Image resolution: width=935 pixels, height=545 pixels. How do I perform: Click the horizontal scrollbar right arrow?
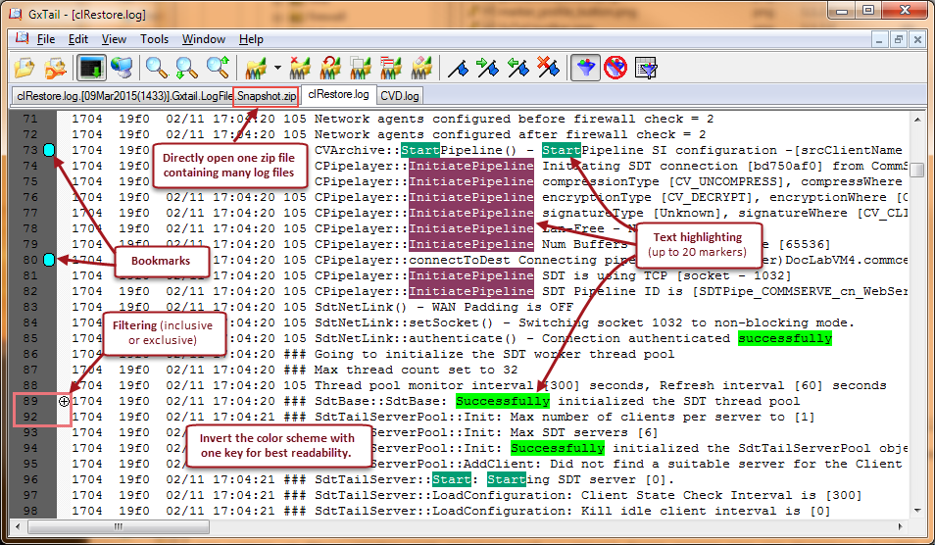901,526
